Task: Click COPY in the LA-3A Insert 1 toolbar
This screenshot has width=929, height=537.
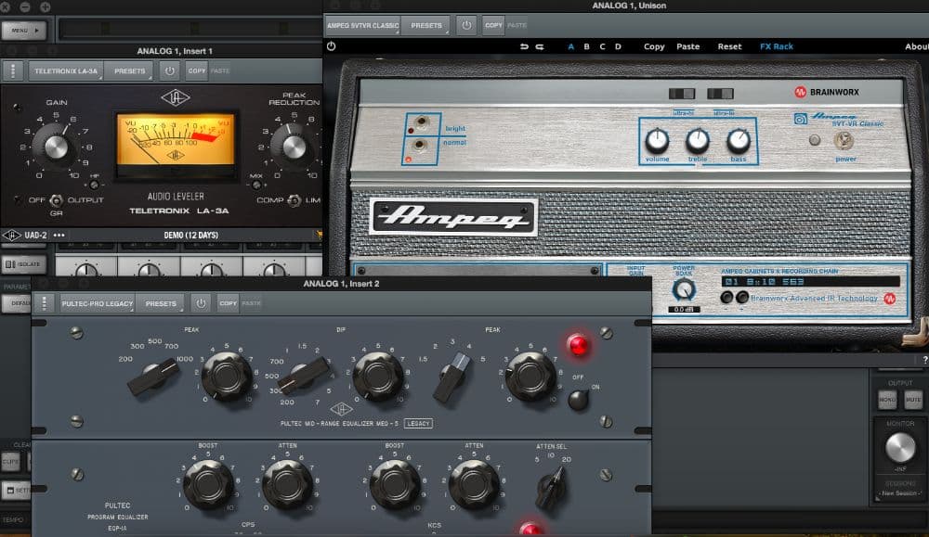Action: tap(197, 71)
